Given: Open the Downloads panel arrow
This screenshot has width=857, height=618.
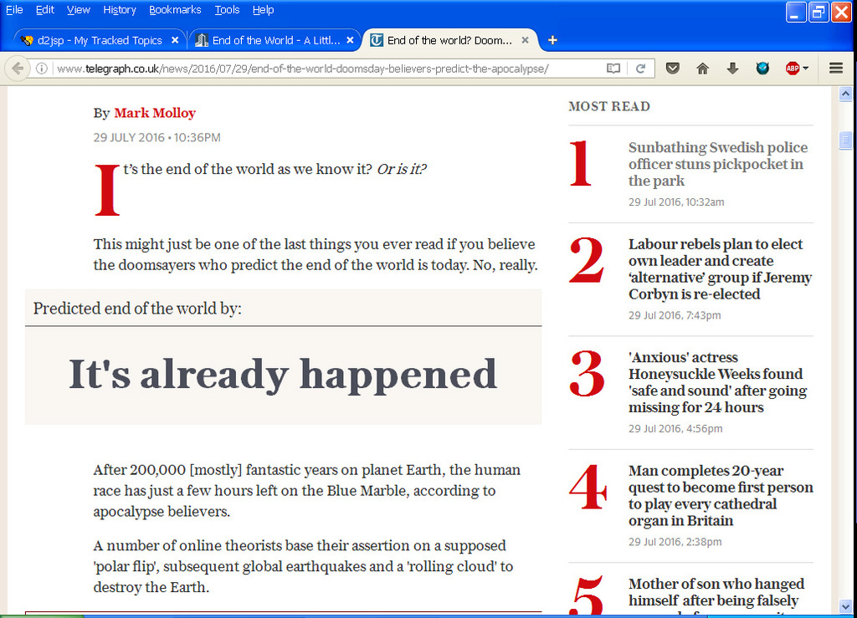Looking at the screenshot, I should coord(732,69).
